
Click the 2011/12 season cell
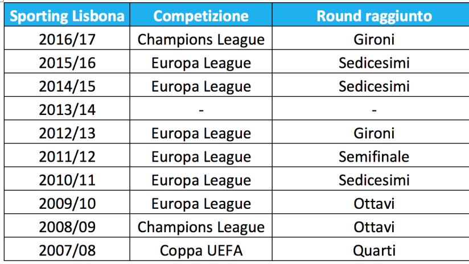(67, 155)
